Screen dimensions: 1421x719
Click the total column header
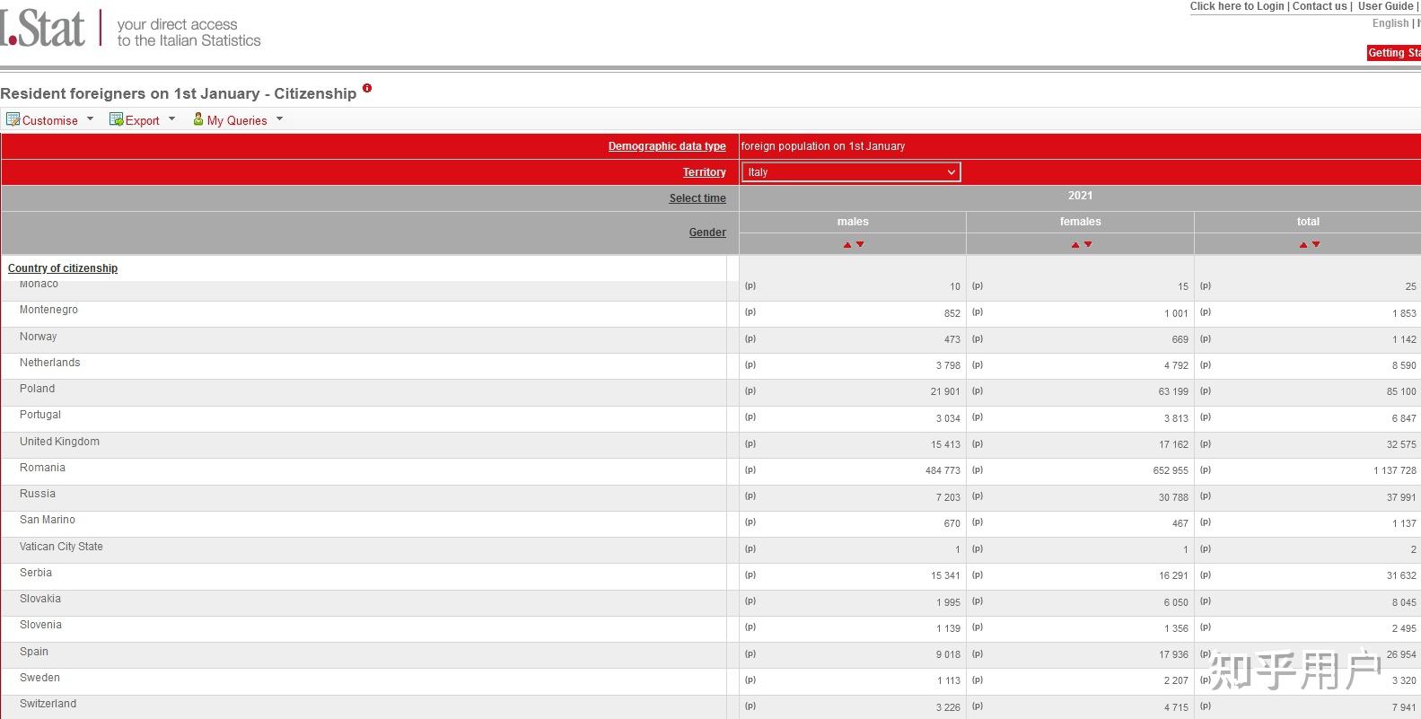[1308, 222]
